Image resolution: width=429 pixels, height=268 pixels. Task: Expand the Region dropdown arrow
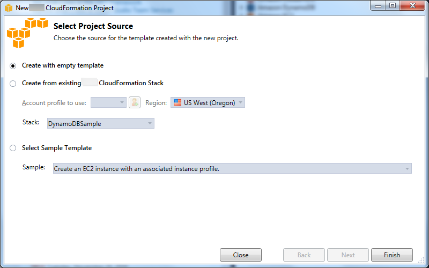pyautogui.click(x=241, y=102)
